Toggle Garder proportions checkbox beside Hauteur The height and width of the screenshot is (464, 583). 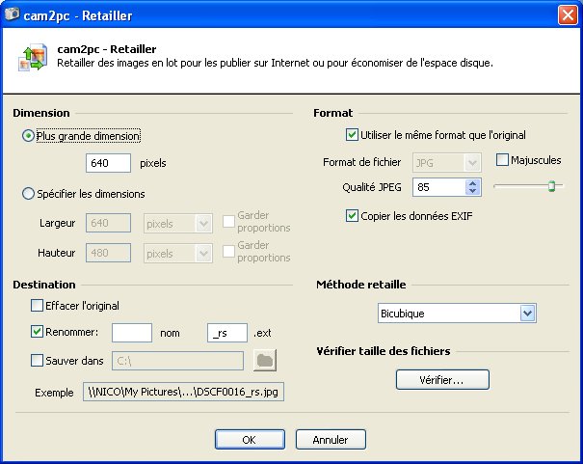[x=228, y=252]
